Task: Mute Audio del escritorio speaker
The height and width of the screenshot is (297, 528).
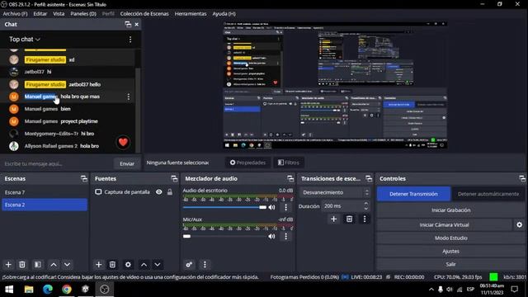Action: [271, 207]
